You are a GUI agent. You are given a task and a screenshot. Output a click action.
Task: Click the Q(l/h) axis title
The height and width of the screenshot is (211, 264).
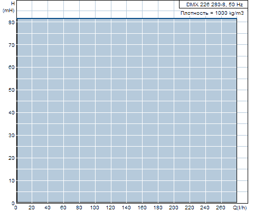click(240, 208)
